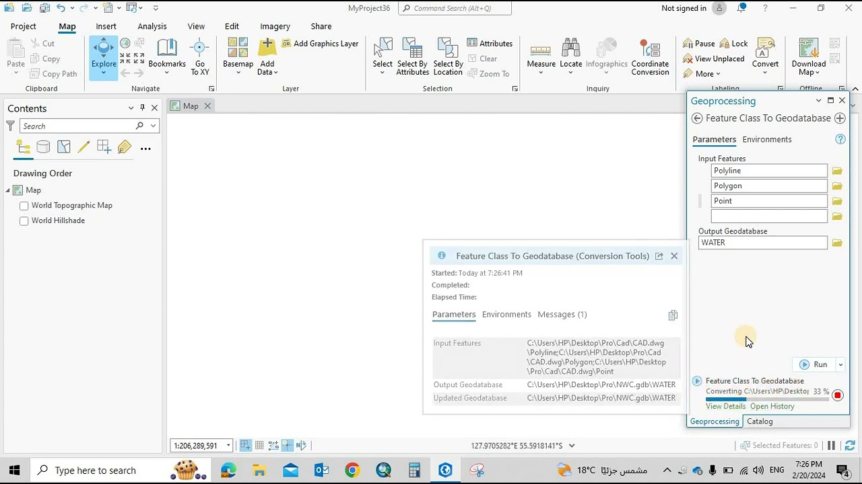Go back in the Geoprocessing pane
The height and width of the screenshot is (484, 862).
click(x=697, y=118)
